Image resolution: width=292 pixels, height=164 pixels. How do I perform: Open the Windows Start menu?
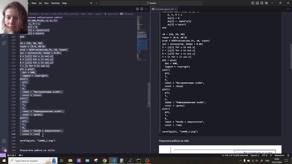pyautogui.click(x=4, y=160)
